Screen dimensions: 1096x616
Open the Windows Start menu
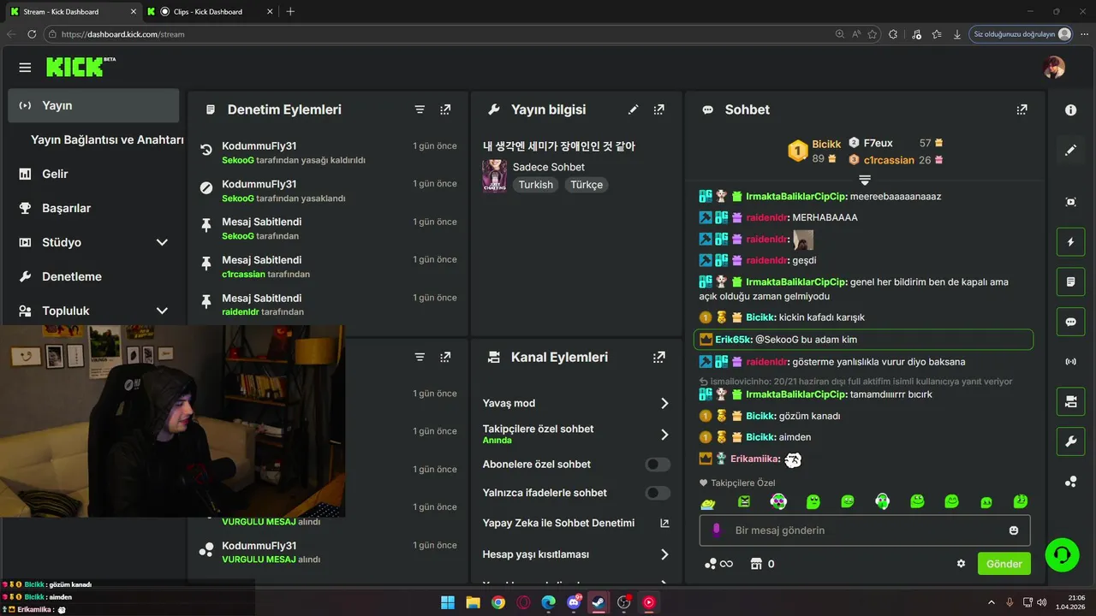[x=448, y=602]
